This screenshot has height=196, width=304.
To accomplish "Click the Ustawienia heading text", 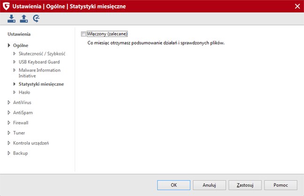I will click(19, 34).
